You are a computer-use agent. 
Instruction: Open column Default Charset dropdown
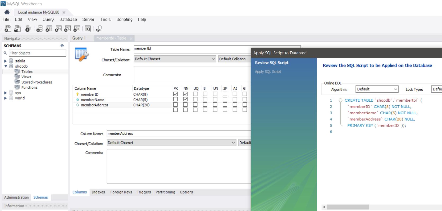pos(171,143)
